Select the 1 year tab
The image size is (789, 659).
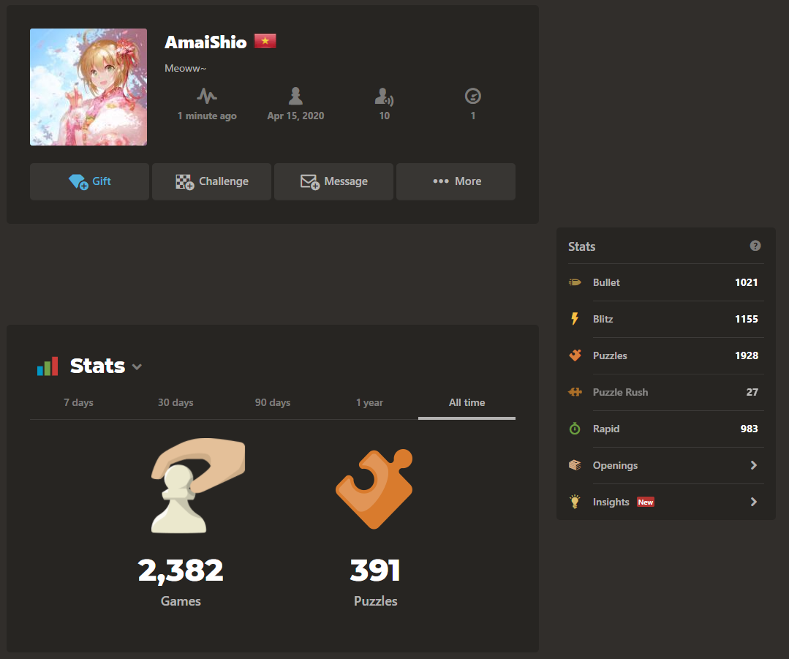tap(369, 403)
